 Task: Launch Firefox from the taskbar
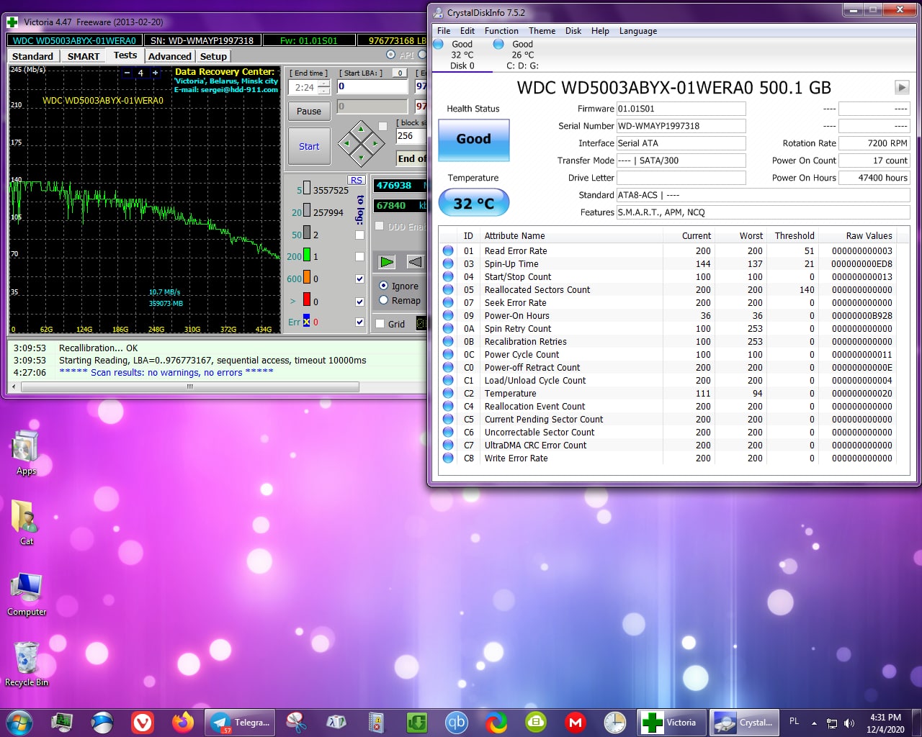click(183, 722)
